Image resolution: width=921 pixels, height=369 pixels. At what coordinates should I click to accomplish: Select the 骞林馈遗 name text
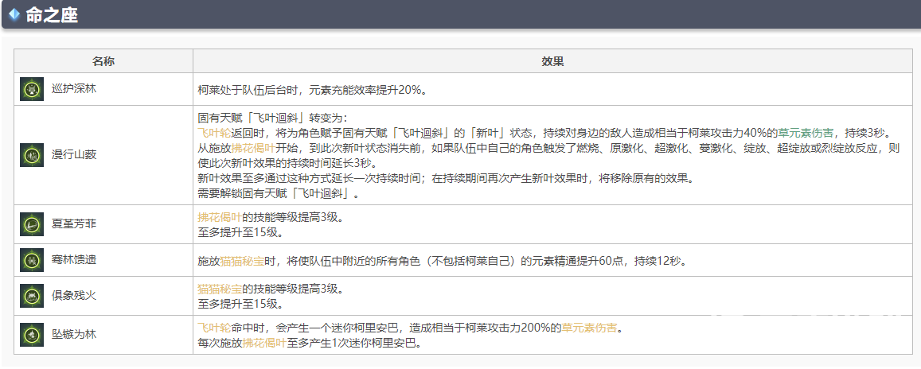(x=73, y=260)
